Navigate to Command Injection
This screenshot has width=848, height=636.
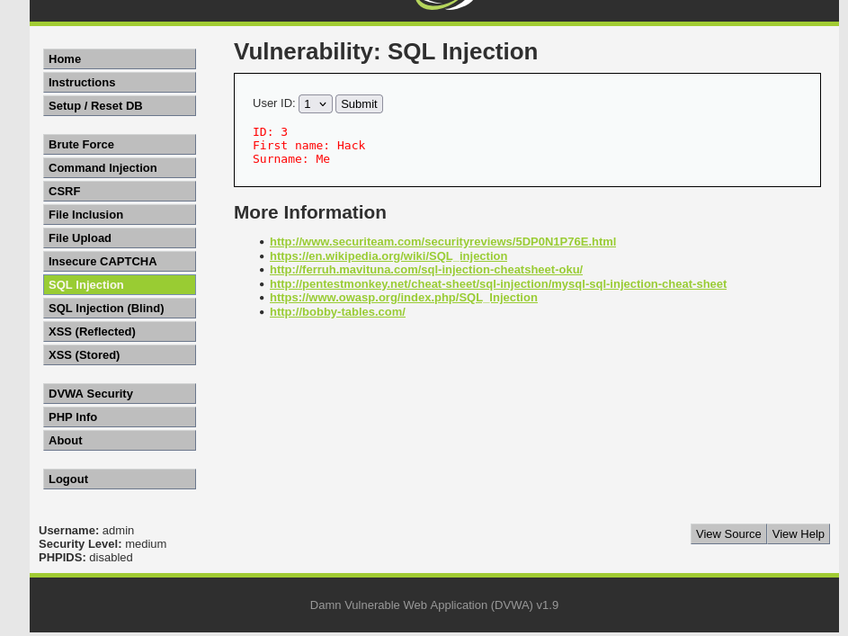(x=119, y=168)
